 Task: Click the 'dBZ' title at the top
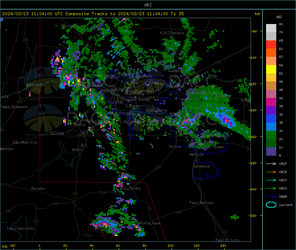pyautogui.click(x=148, y=5)
